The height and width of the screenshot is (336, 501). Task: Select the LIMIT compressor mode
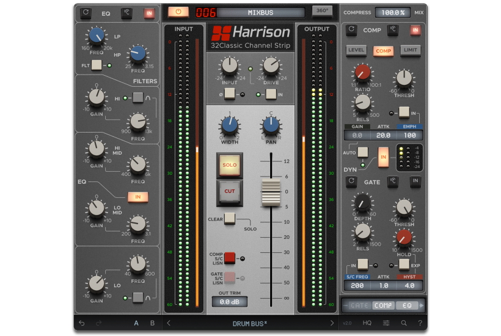click(410, 50)
